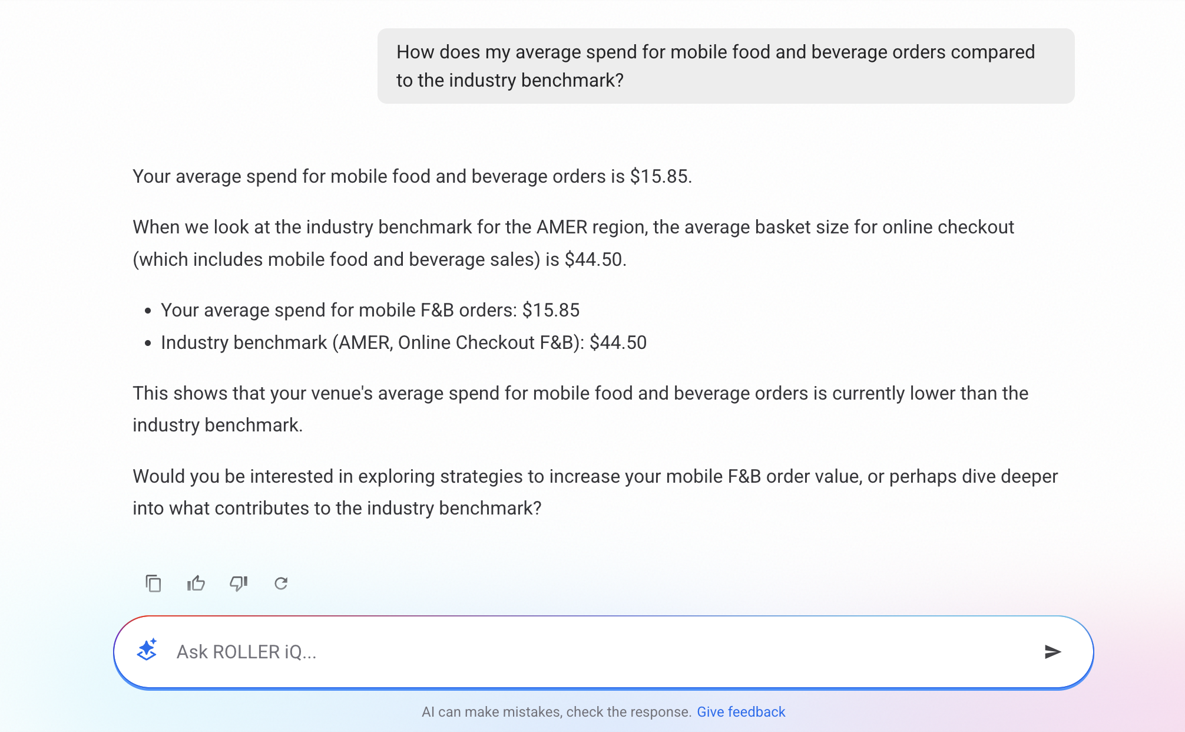The image size is (1185, 732).
Task: Click the ROLLER iQ sparkle icon
Action: pos(147,651)
